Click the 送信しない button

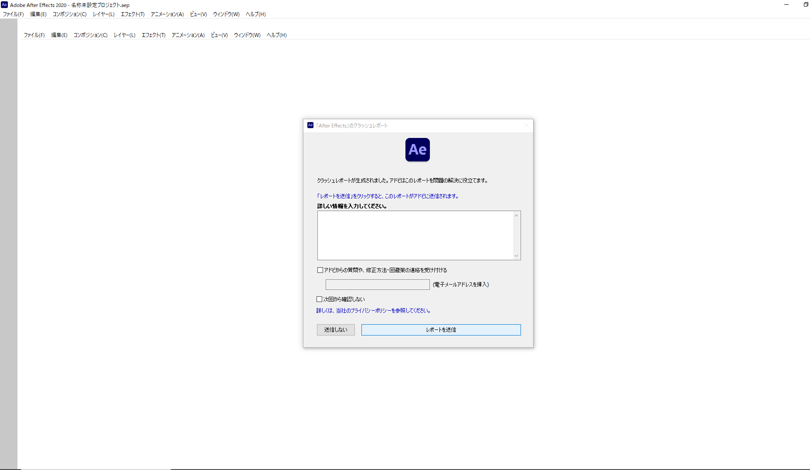click(336, 330)
